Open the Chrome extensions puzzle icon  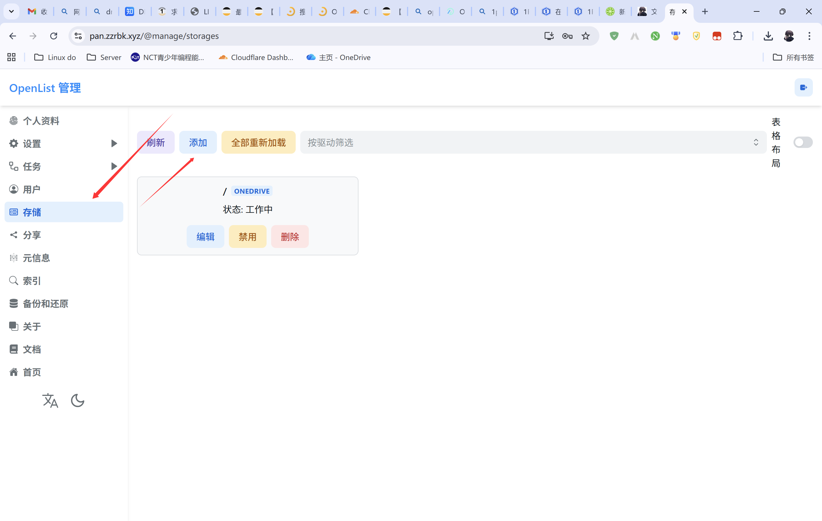738,36
